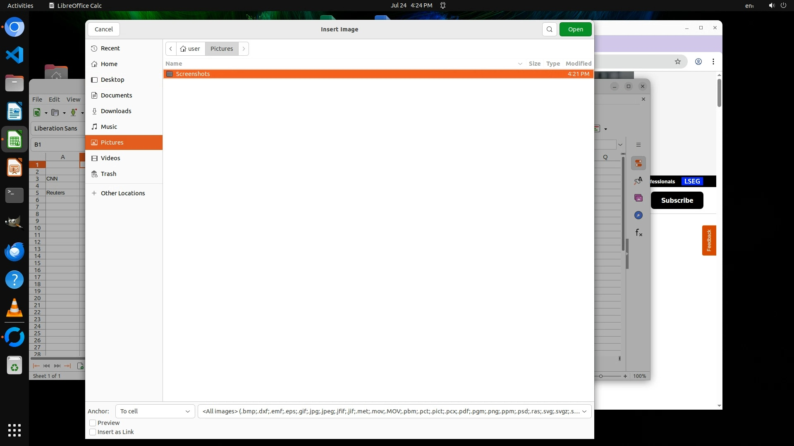
Task: Launch VLC from the dock
Action: (x=14, y=308)
